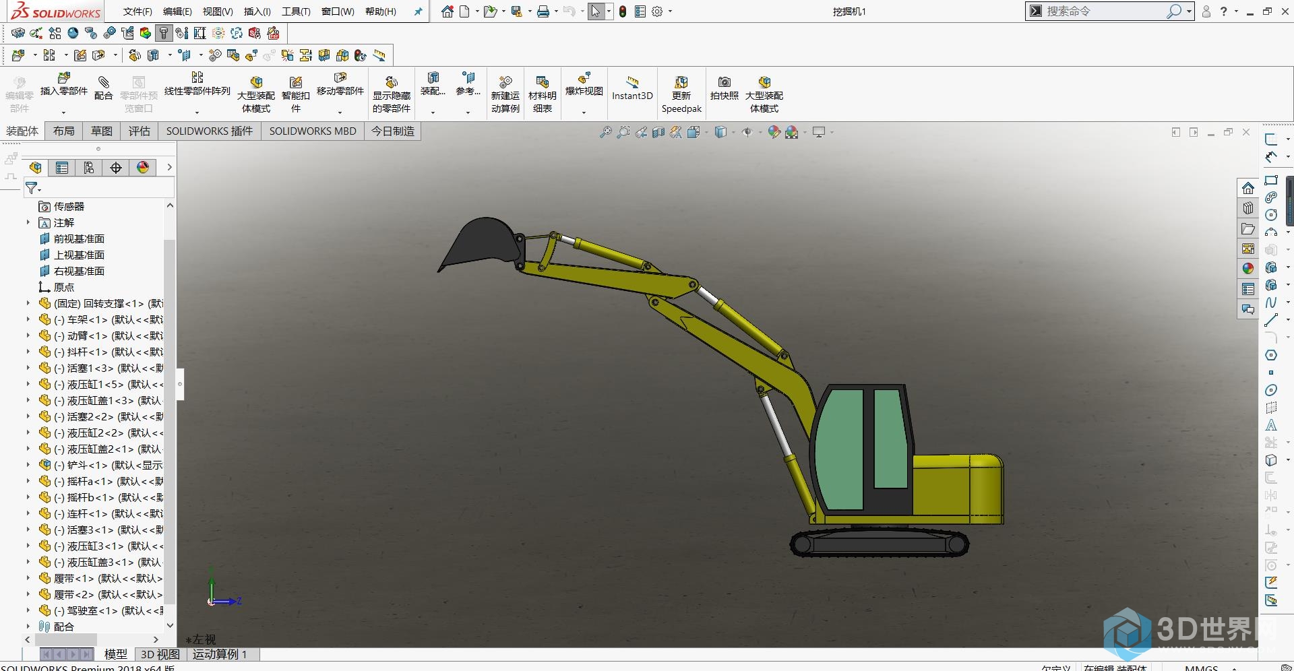Image resolution: width=1294 pixels, height=671 pixels.
Task: Expand 配合 (Mates) folder
Action: [x=28, y=627]
